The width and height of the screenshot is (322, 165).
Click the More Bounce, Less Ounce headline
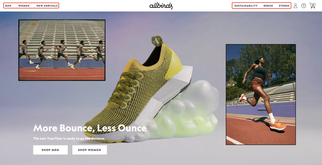[90, 128]
